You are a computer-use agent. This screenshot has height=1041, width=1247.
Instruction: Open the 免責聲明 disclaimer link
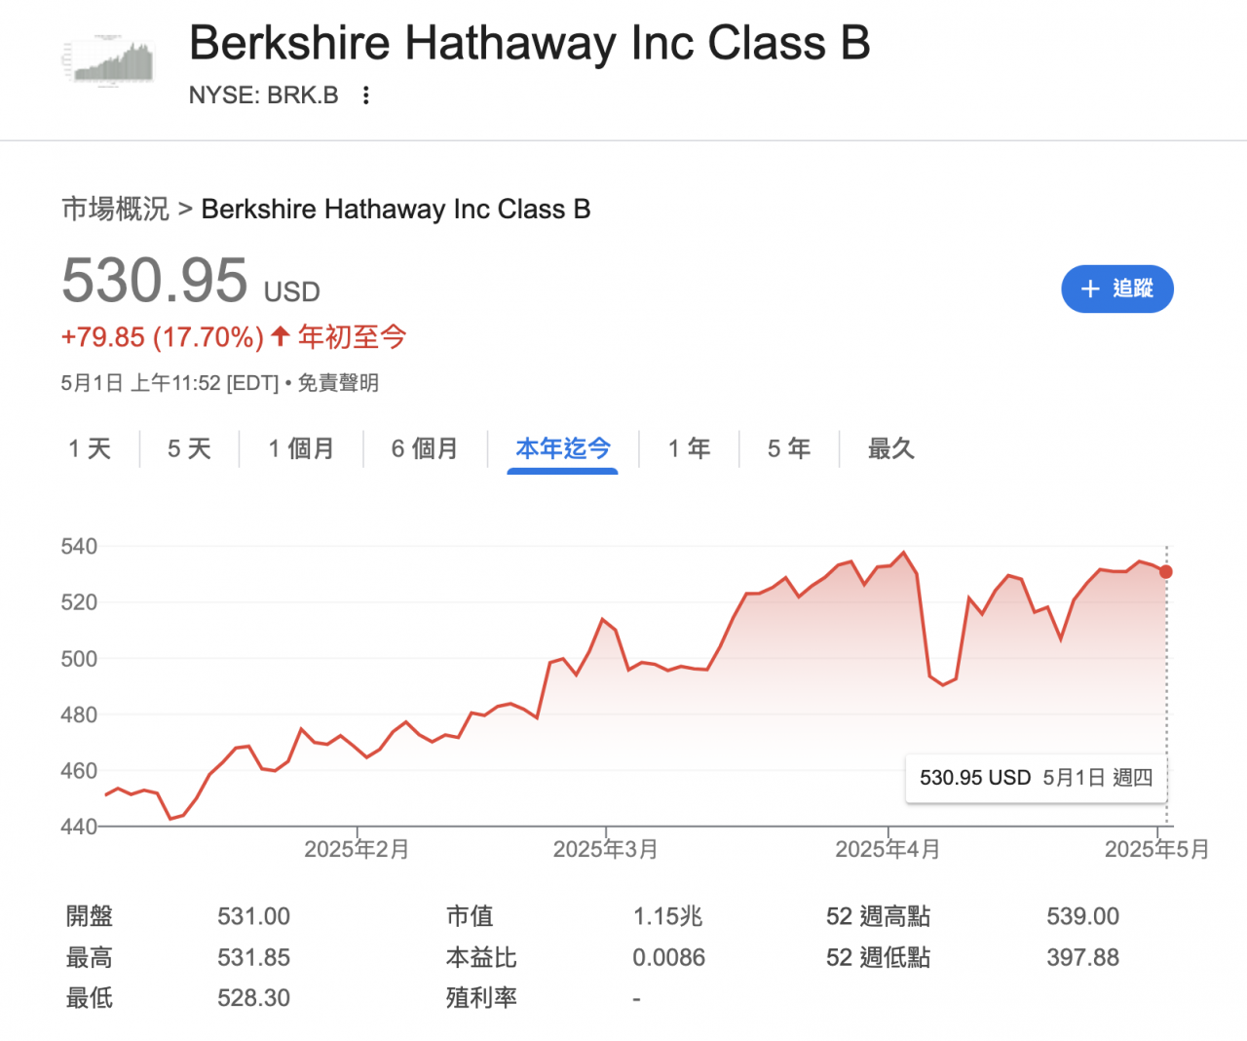click(x=338, y=383)
